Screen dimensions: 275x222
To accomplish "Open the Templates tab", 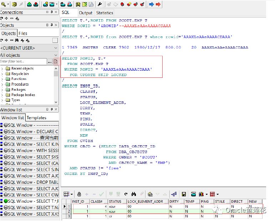I will [37, 117].
